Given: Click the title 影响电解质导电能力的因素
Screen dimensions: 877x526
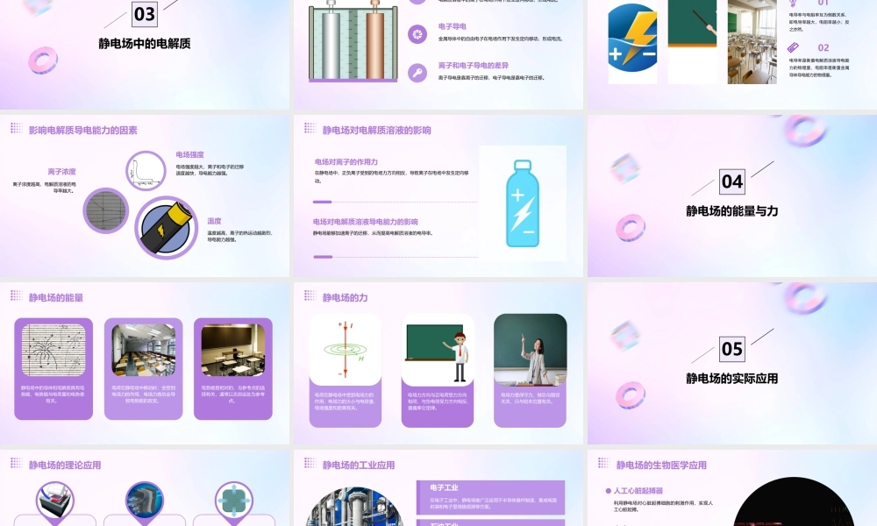Looking at the screenshot, I should click(x=82, y=131).
